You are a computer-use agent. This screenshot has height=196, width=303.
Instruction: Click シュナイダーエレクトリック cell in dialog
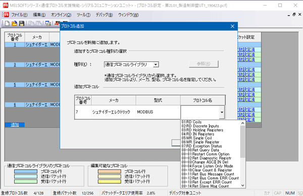pos(114,112)
